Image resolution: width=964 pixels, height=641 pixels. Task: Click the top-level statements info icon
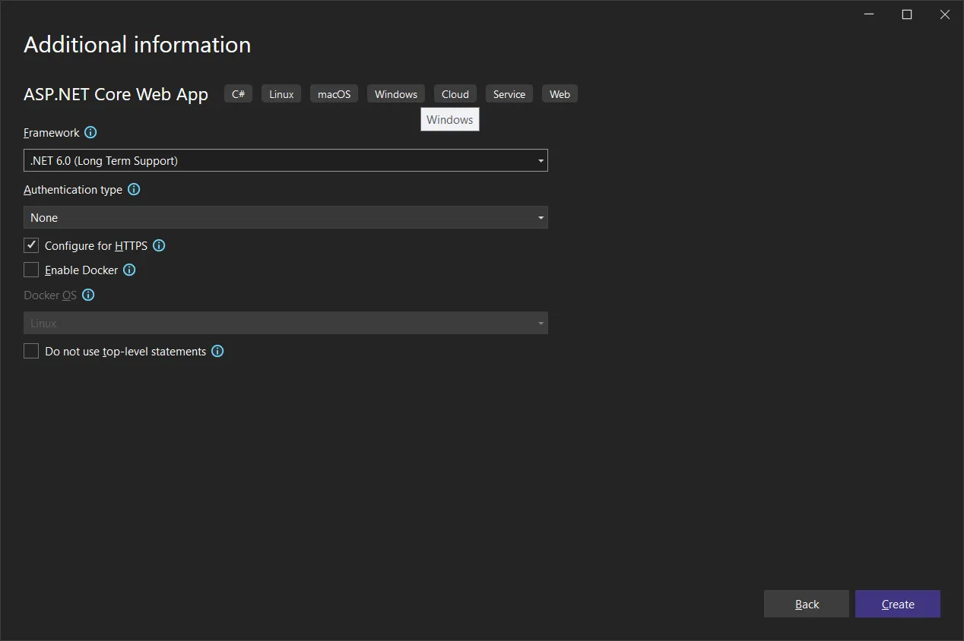coord(217,351)
